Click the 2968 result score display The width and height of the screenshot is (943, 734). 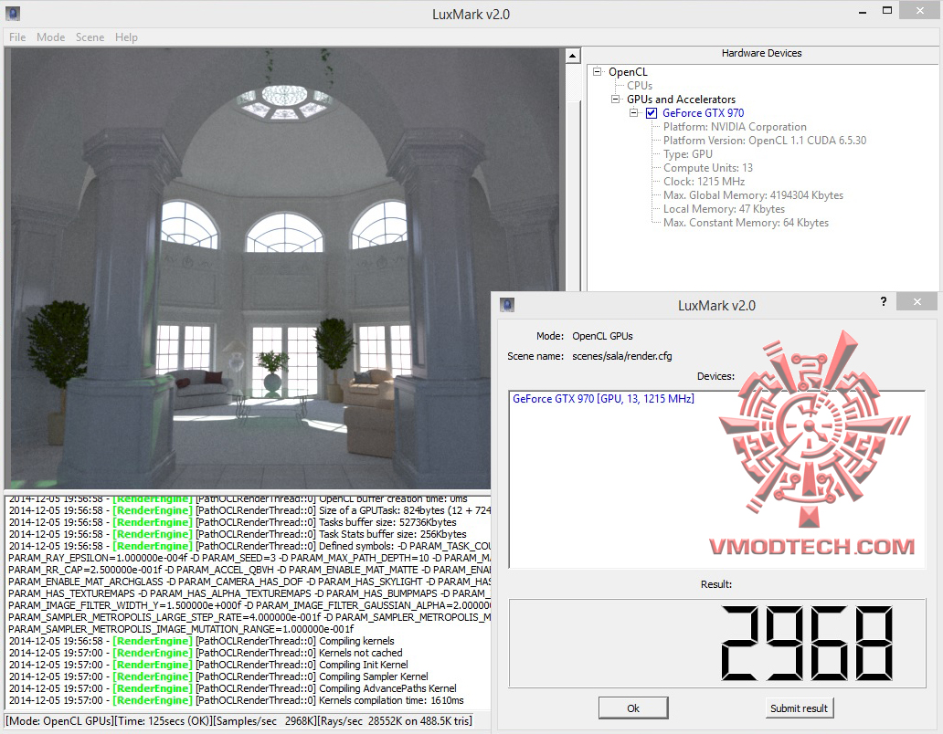[x=717, y=644]
